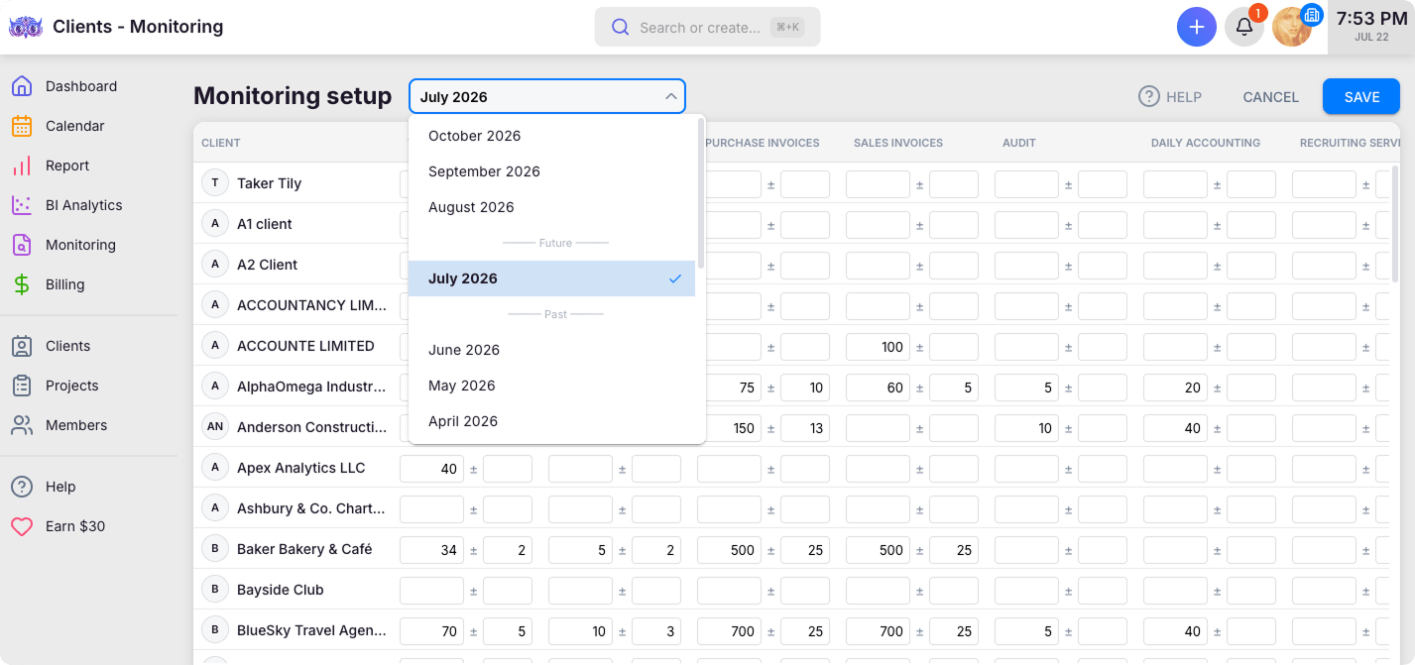Image resolution: width=1415 pixels, height=665 pixels.
Task: Open Billing from the sidebar
Action: 48,284
